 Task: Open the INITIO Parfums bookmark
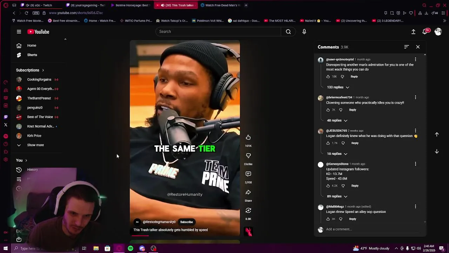[136, 21]
